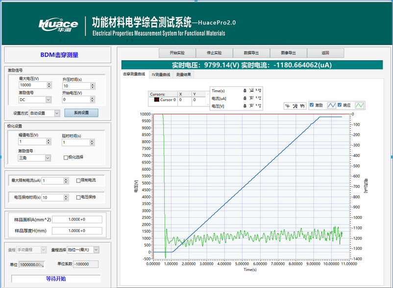The height and width of the screenshot is (288, 393).
Task: Click the lock icon for 电压[V] scale
Action: tap(245, 106)
